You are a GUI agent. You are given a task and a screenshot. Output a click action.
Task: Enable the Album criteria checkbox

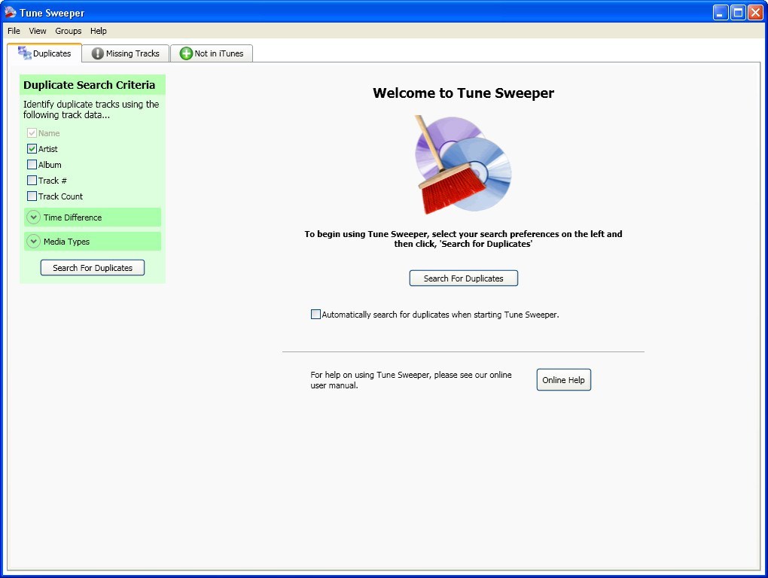tap(32, 165)
